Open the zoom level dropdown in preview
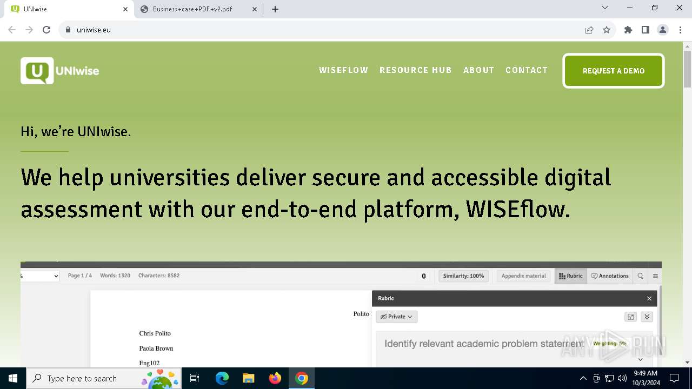The image size is (692, 389). (40, 276)
